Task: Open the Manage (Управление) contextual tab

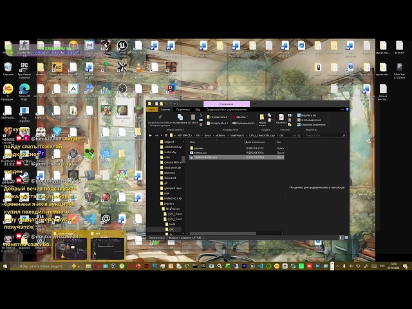Action: tap(227, 104)
